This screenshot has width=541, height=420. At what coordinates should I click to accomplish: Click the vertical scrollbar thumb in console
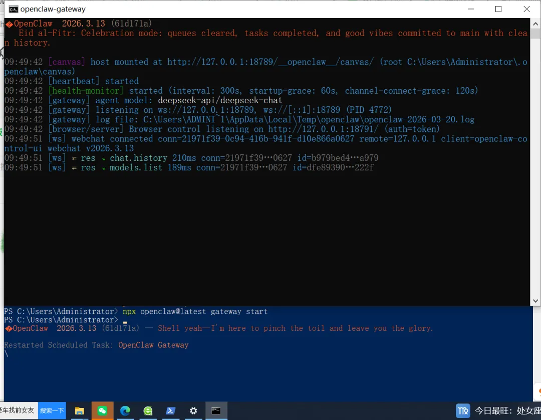(535, 34)
